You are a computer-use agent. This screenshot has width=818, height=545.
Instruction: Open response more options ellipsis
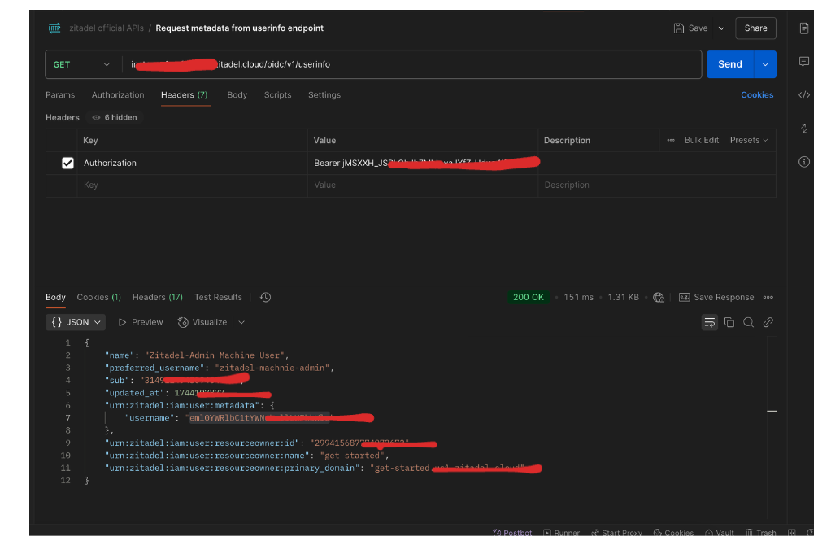tap(768, 297)
